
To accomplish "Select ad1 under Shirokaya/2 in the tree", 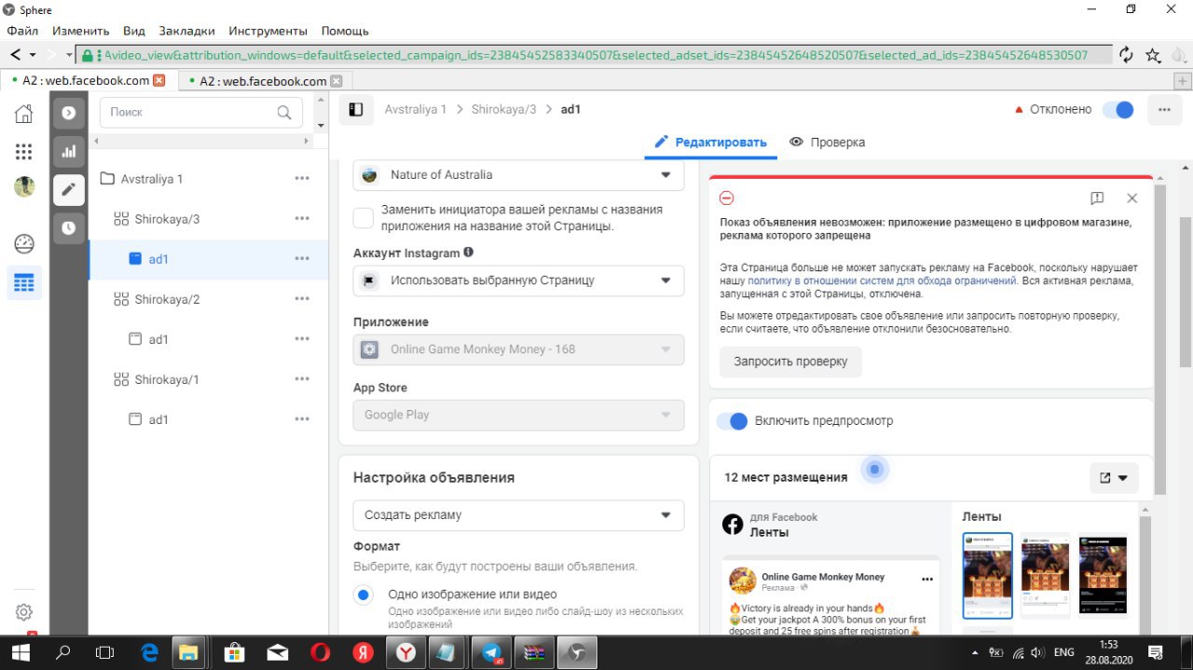I will [158, 339].
